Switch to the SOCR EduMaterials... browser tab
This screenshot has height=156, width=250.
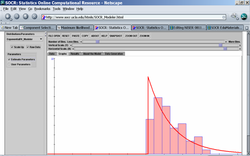[225, 28]
